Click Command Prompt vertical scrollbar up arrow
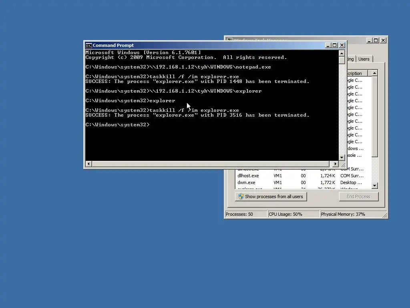The height and width of the screenshot is (308, 410). coord(342,53)
